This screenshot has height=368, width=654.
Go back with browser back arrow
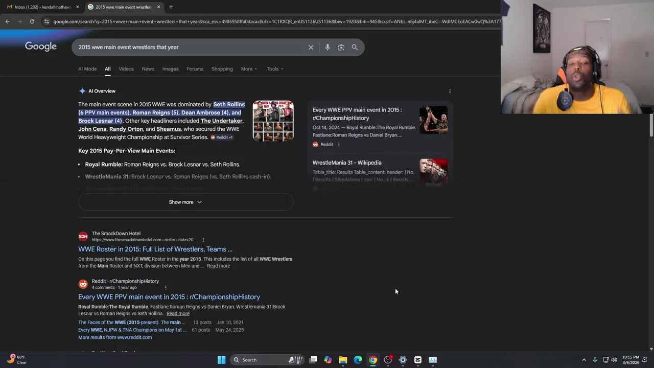point(7,21)
